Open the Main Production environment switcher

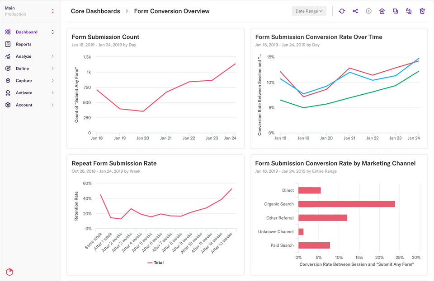29,11
